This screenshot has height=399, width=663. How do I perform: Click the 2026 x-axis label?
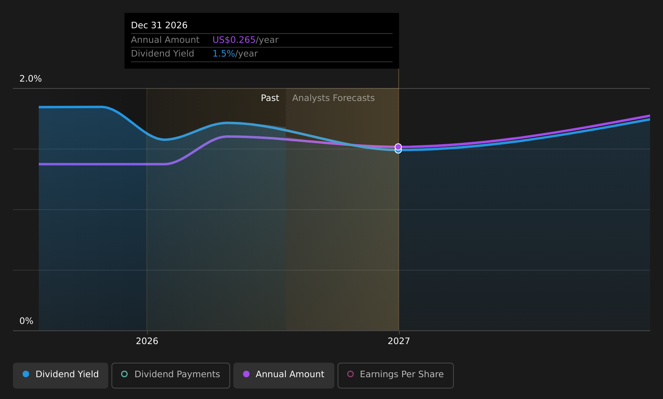click(x=147, y=341)
